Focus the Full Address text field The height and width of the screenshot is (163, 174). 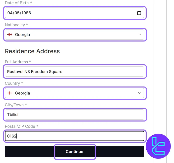[x=75, y=71]
